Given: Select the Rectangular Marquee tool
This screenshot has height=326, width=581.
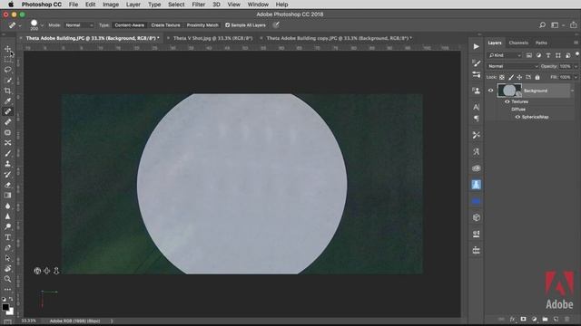Looking at the screenshot, I should click(x=7, y=59).
